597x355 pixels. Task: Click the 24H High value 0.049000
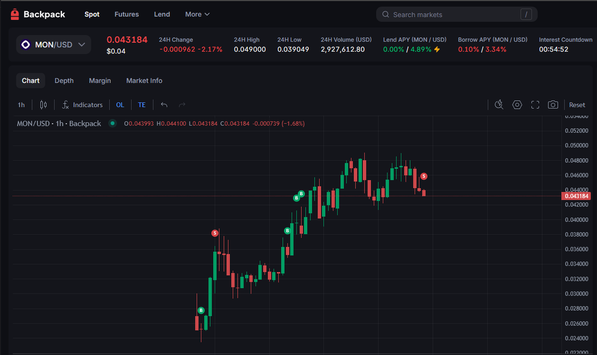pos(250,49)
